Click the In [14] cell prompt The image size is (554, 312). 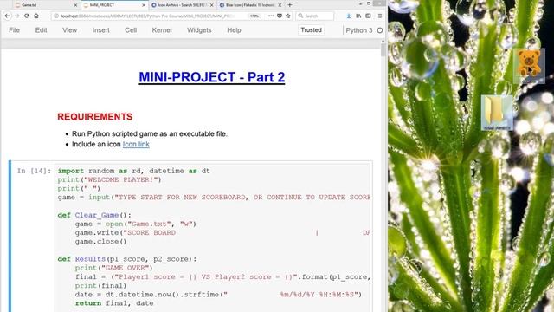34,171
